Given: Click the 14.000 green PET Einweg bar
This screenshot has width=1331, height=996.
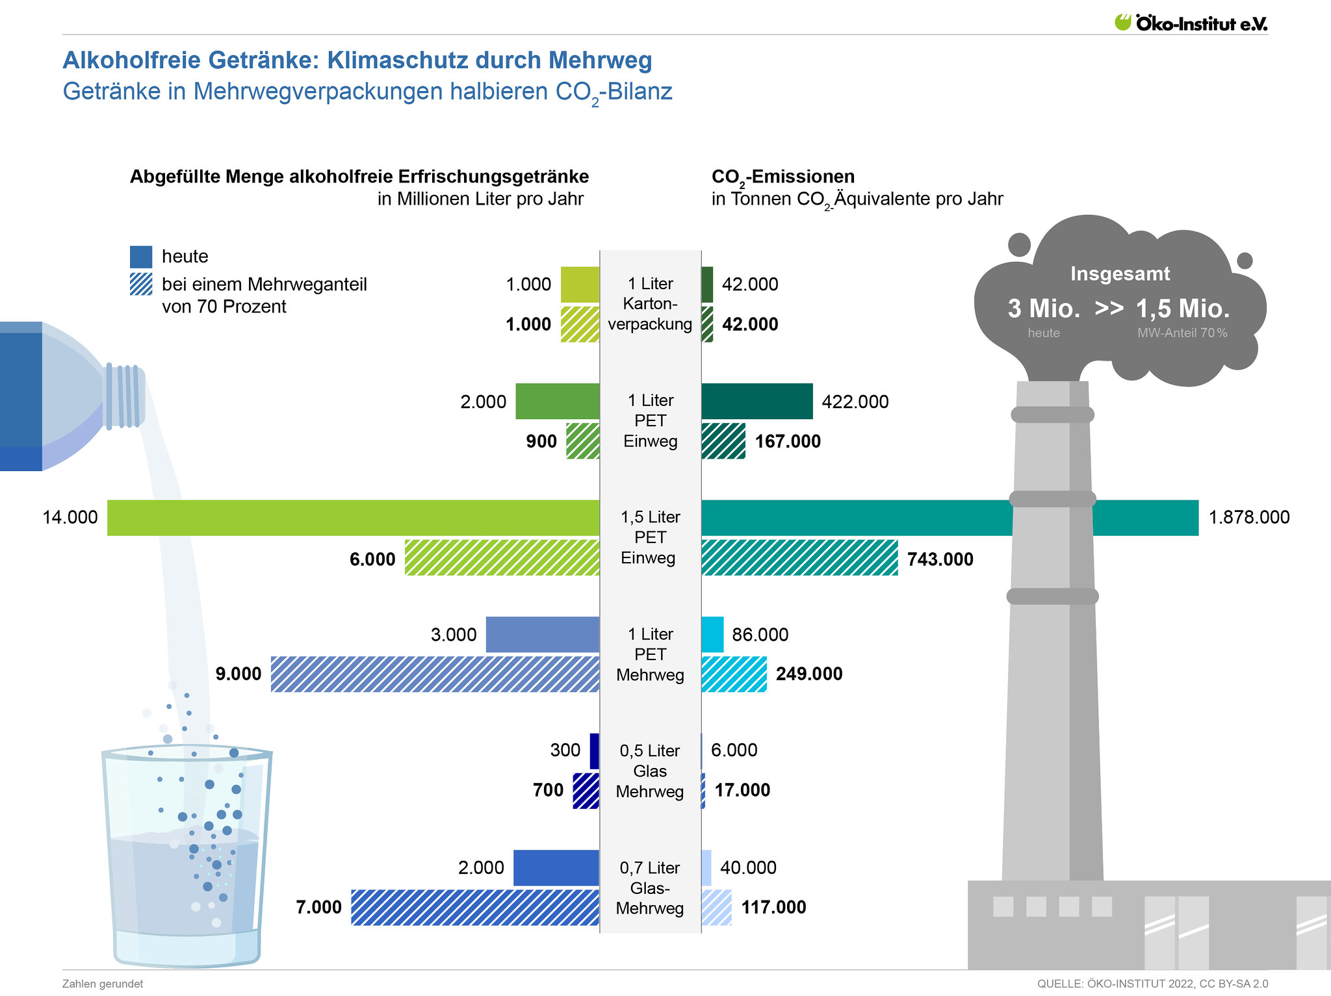Looking at the screenshot, I should 353,518.
